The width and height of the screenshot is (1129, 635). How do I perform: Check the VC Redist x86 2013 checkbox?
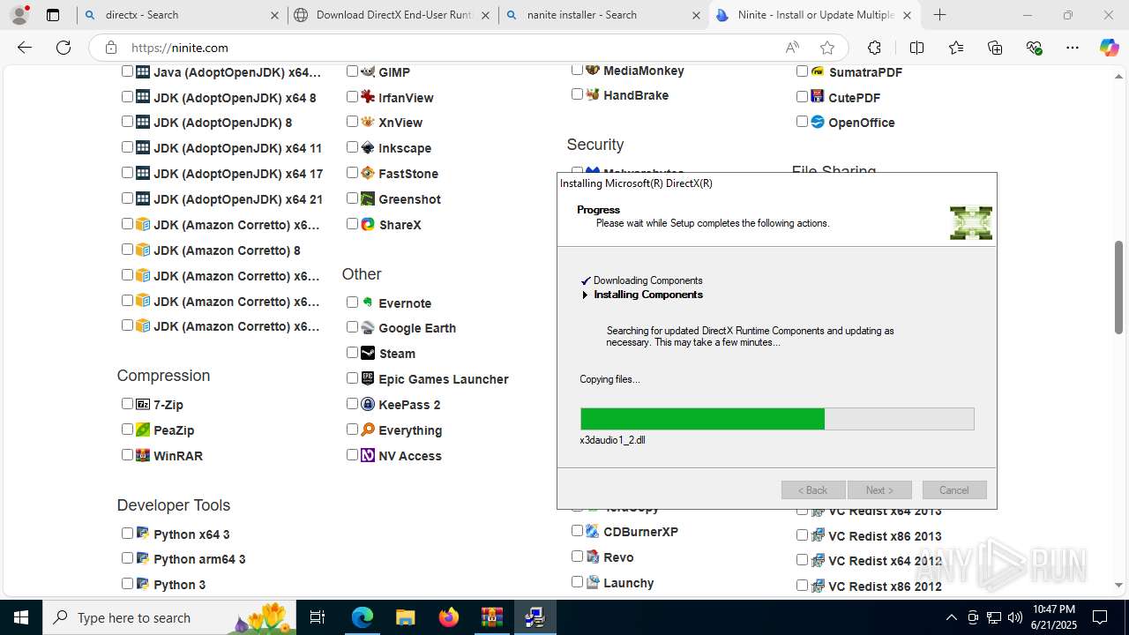click(802, 535)
